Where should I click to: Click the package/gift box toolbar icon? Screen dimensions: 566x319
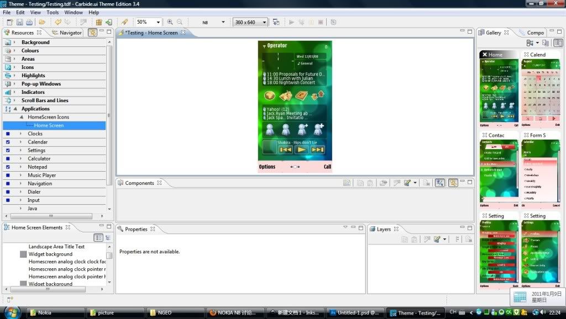click(x=99, y=22)
